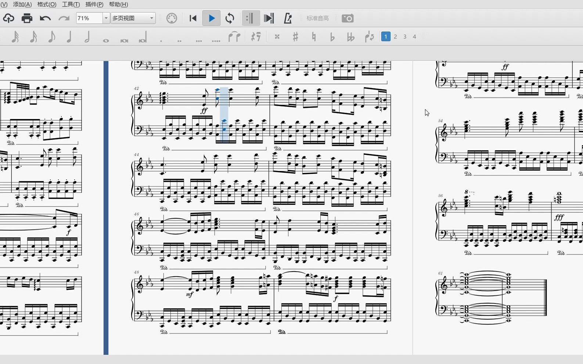Click the 71% zoom input field
This screenshot has width=583, height=364.
pyautogui.click(x=89, y=18)
